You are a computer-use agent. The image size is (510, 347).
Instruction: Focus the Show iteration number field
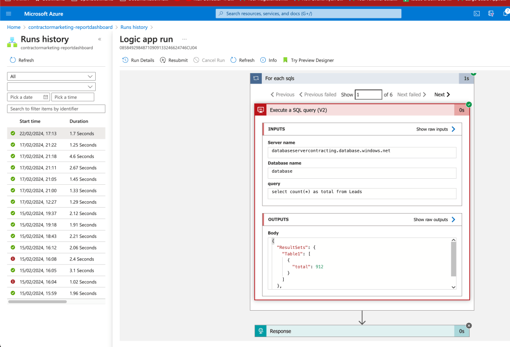coord(368,95)
